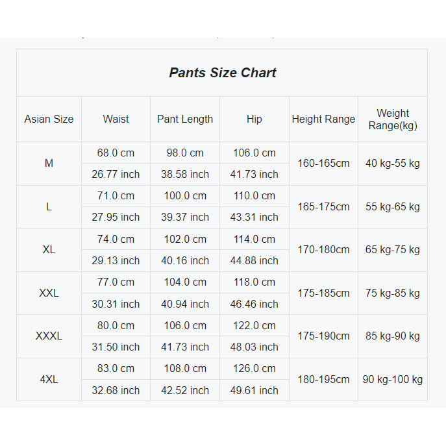Select the Waist column header
This screenshot has height=446, width=446.
[116, 119]
